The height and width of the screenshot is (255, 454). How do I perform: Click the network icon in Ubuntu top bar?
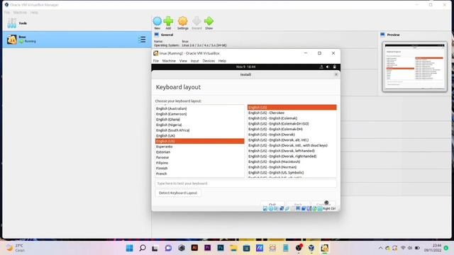pyautogui.click(x=321, y=67)
